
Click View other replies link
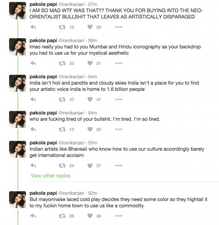[50, 175]
